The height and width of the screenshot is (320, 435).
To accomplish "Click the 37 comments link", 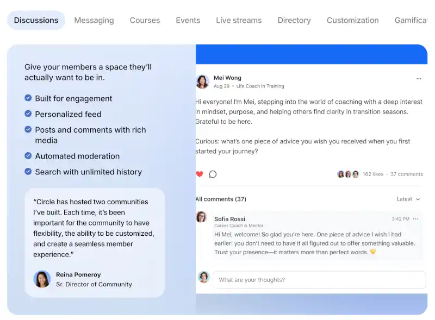I will pyautogui.click(x=407, y=174).
